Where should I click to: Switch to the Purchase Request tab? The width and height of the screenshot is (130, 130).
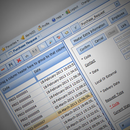click(25, 45)
